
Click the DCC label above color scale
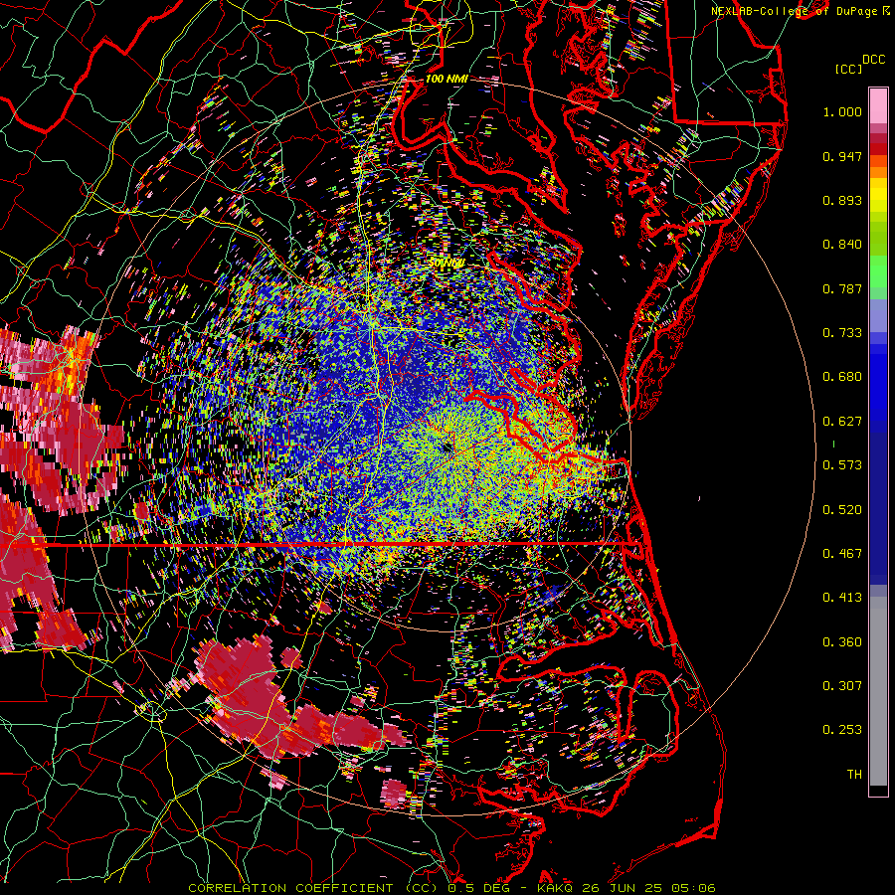873,60
